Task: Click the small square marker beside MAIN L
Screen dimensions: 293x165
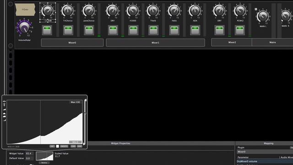Action: [x=256, y=9]
